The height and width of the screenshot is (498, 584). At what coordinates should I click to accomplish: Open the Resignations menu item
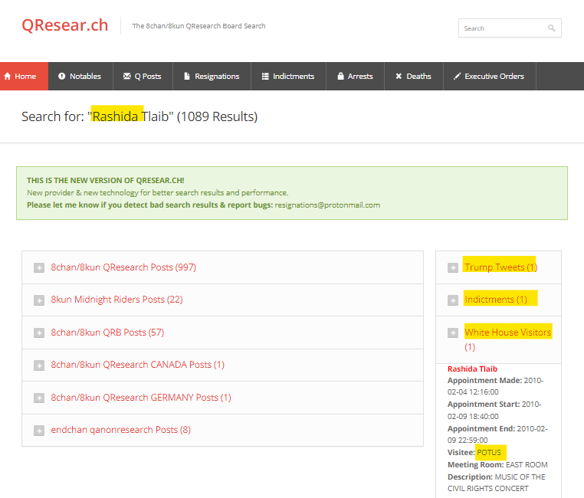click(x=212, y=77)
